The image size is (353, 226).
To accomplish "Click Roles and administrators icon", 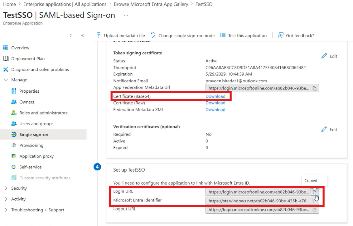I will pyautogui.click(x=14, y=113).
